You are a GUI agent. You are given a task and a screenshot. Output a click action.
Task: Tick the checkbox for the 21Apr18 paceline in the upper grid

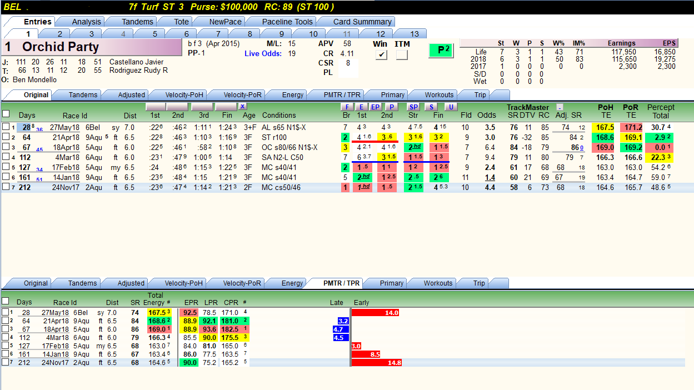pos(6,137)
